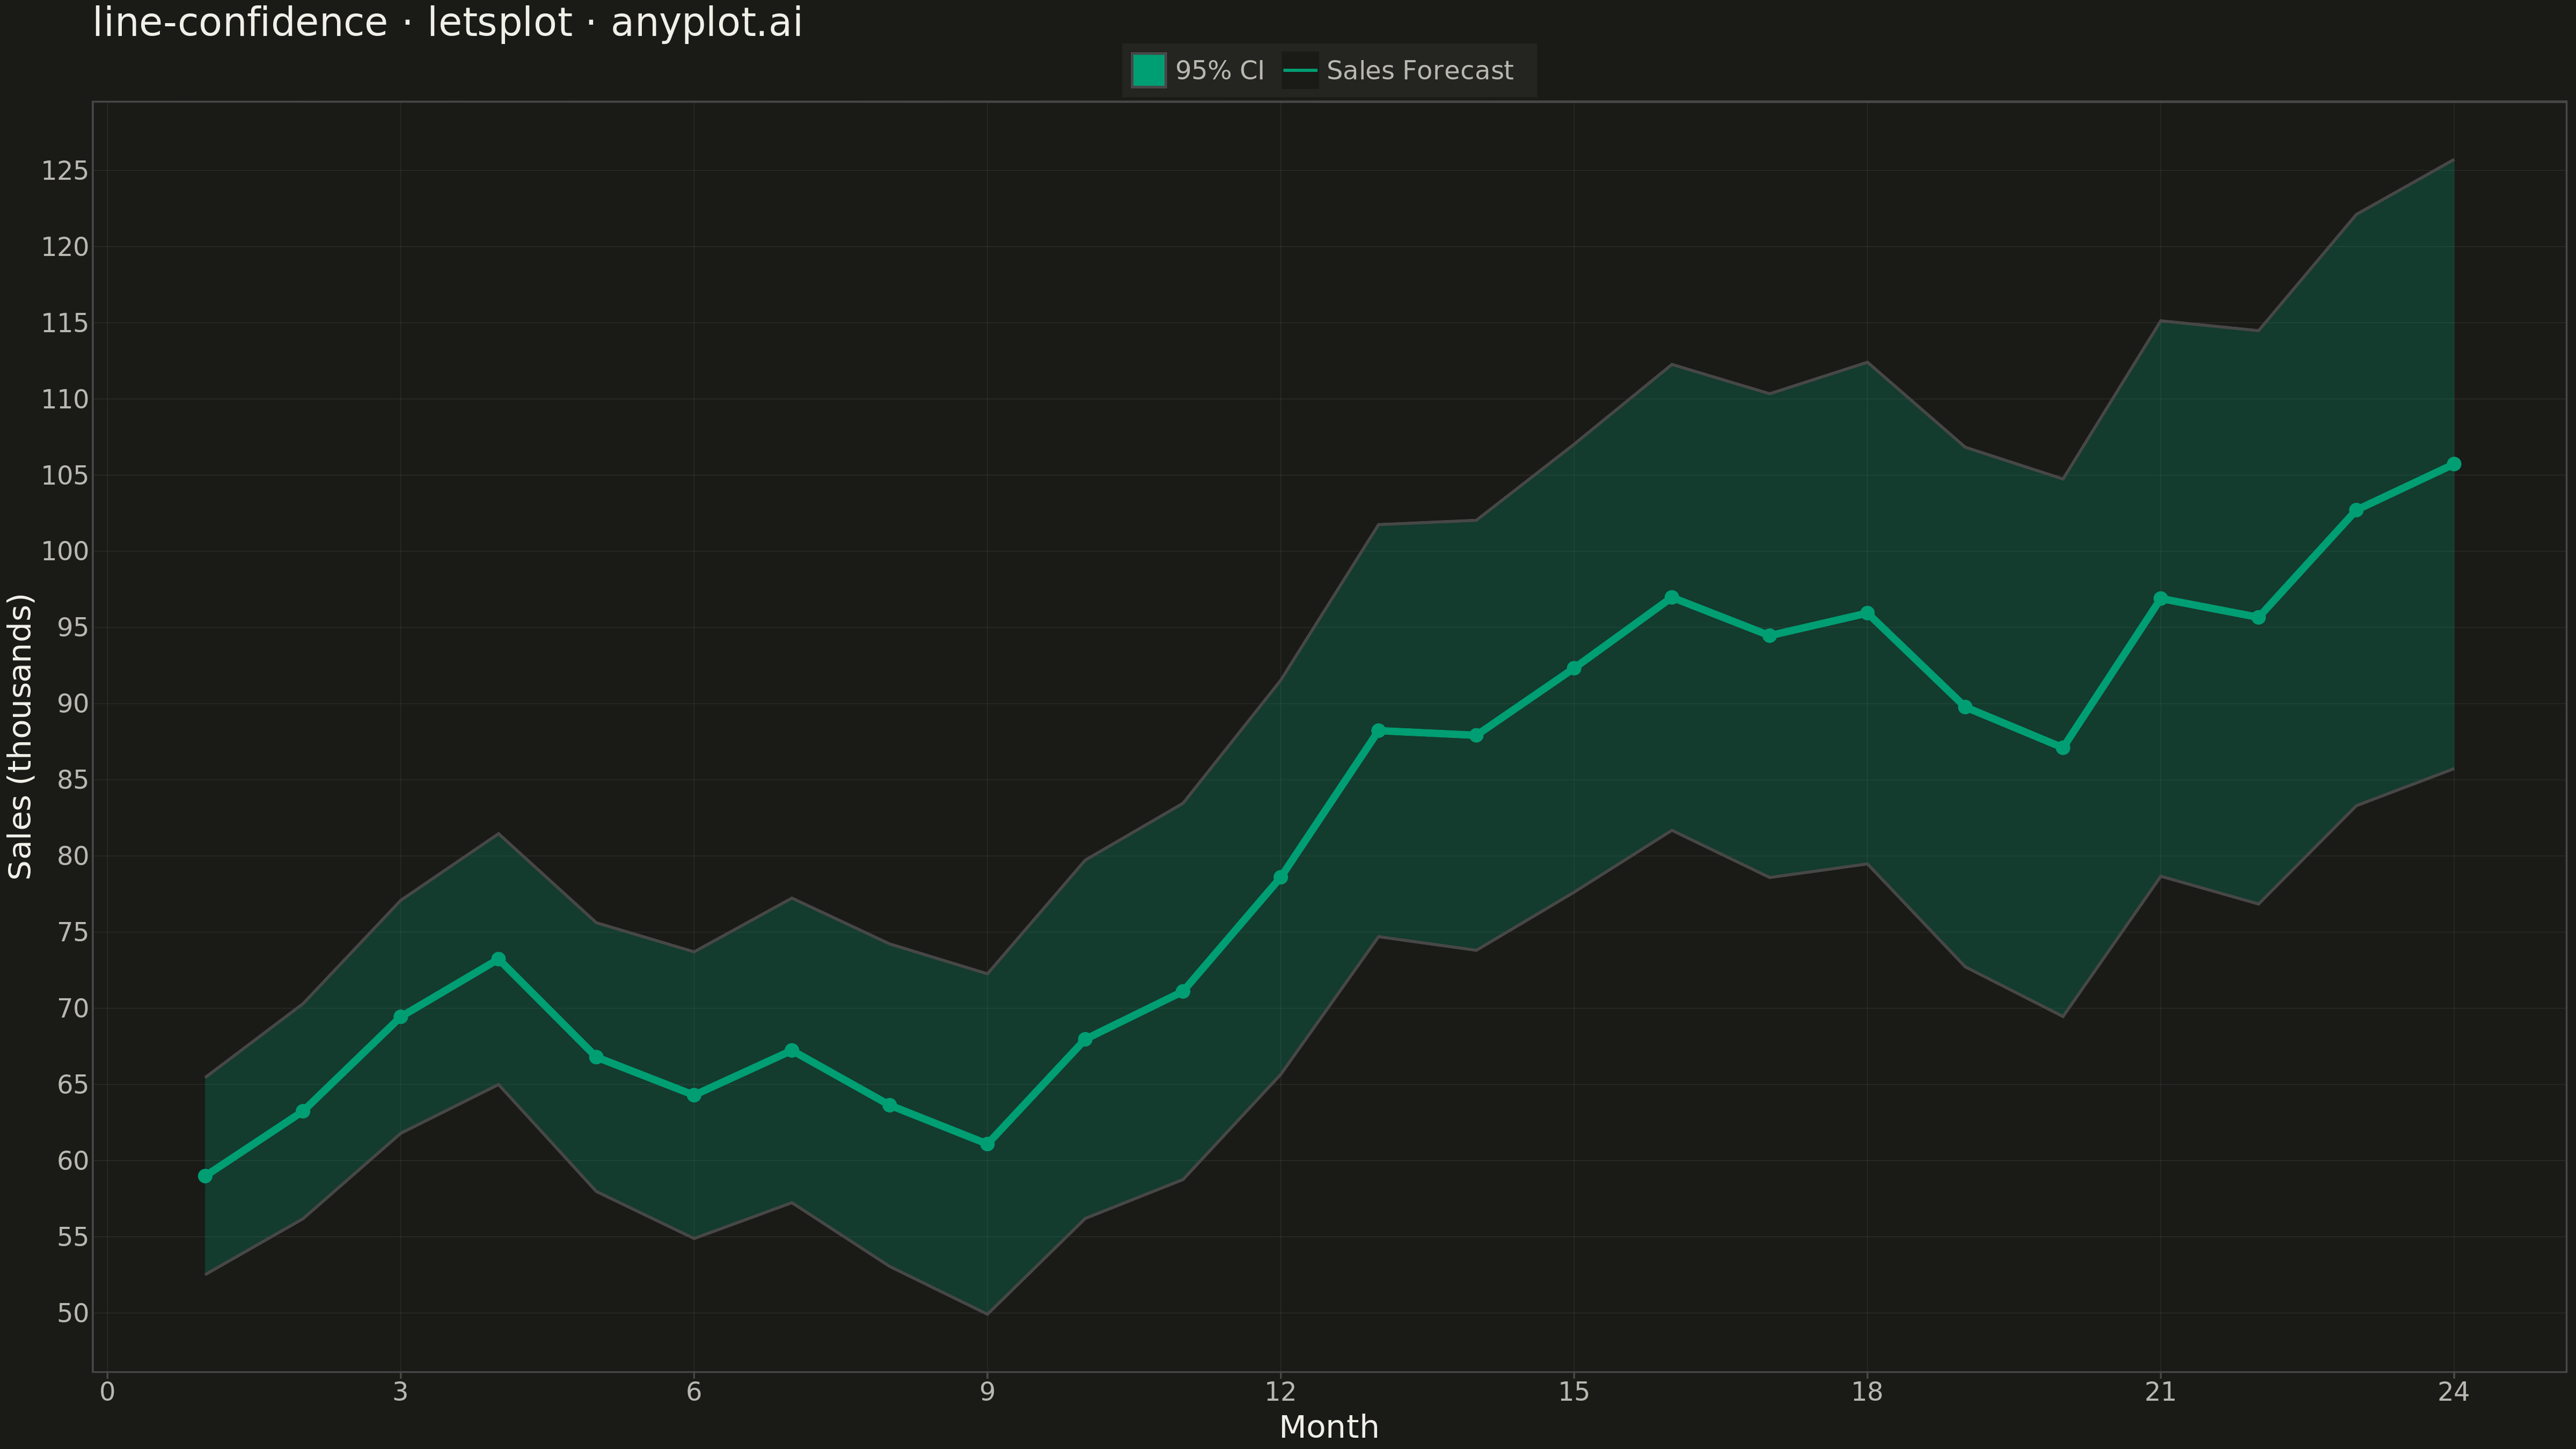The image size is (2576, 1449).
Task: Click the 95% CI green legend swatch
Action: pos(1148,71)
